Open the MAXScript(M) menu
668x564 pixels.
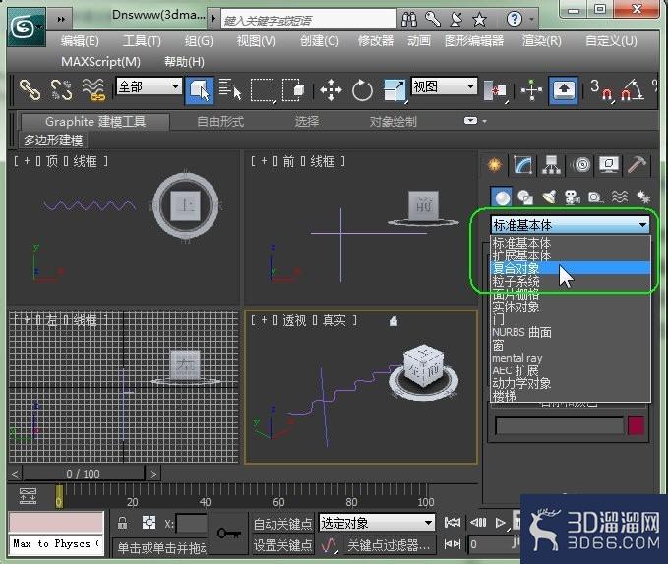[101, 62]
